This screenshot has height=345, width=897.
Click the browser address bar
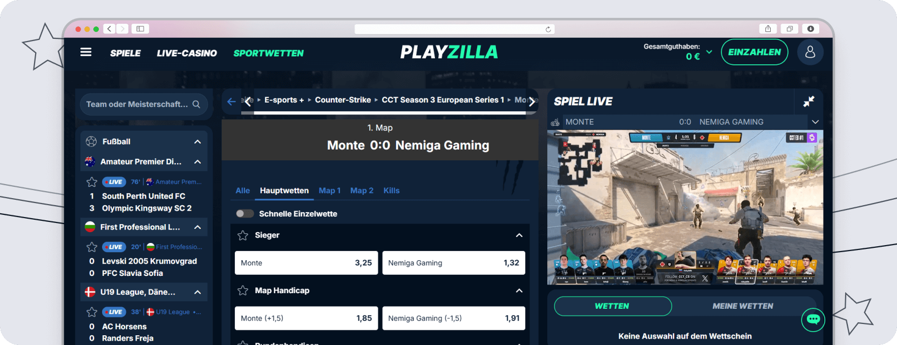coord(454,29)
